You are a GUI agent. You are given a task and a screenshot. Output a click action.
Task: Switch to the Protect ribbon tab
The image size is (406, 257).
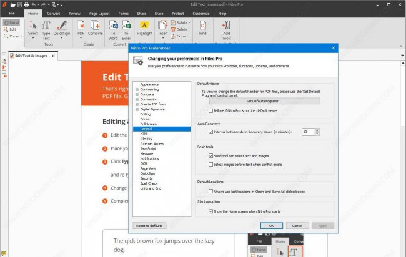(177, 14)
